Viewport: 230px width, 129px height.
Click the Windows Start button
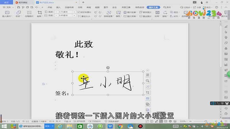4,126
